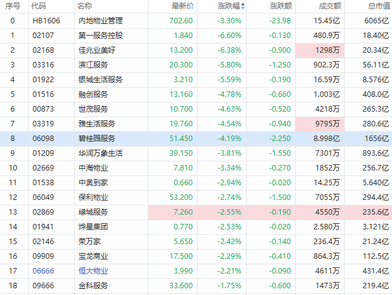Click turnover value 8.998亿
Image resolution: width=392 pixels, height=295 pixels.
coord(327,138)
